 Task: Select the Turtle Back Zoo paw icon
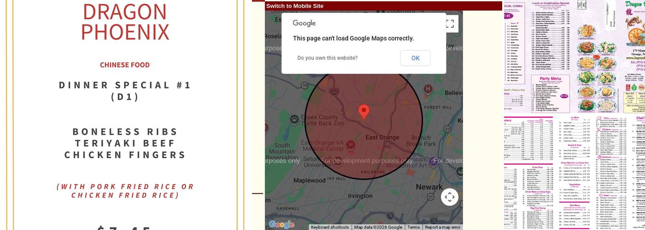(294, 120)
